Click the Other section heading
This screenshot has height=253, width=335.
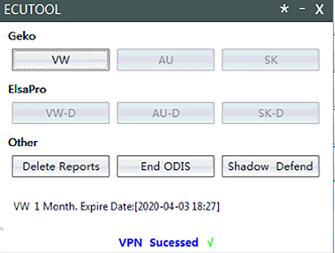[23, 142]
